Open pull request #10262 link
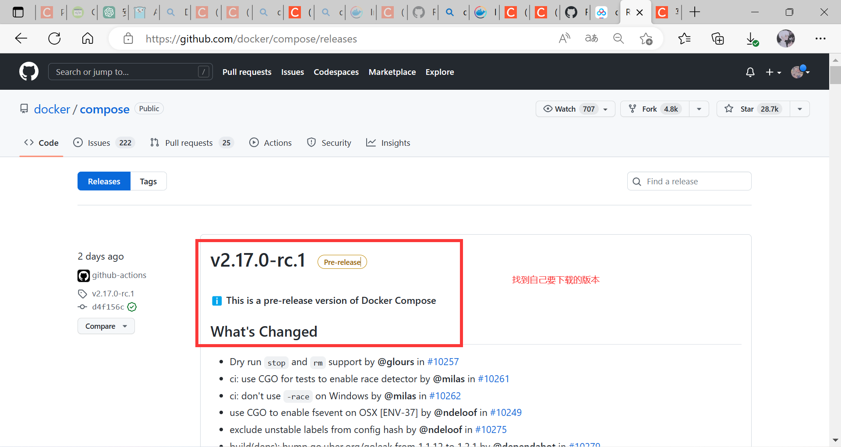The width and height of the screenshot is (841, 447). point(445,396)
